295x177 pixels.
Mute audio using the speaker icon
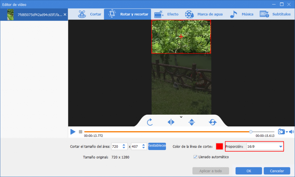[291, 132]
